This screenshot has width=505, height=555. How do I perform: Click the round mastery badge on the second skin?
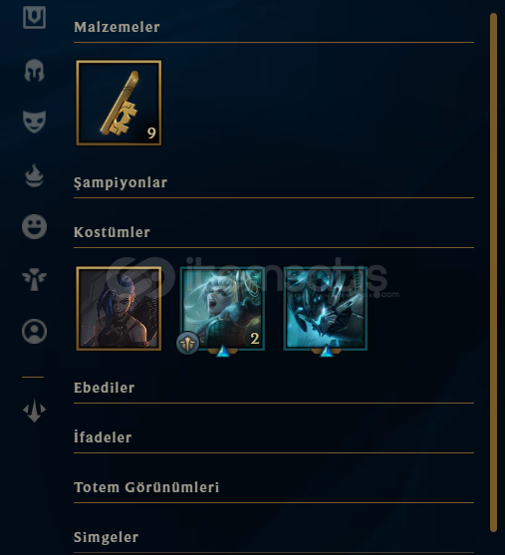point(187,343)
